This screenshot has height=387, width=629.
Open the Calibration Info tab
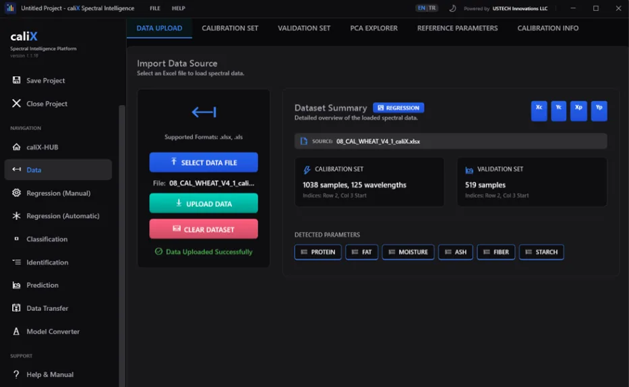548,28
